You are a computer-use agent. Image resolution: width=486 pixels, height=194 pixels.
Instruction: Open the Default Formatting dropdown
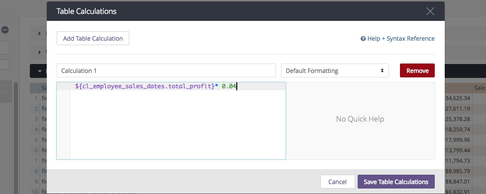coord(335,70)
